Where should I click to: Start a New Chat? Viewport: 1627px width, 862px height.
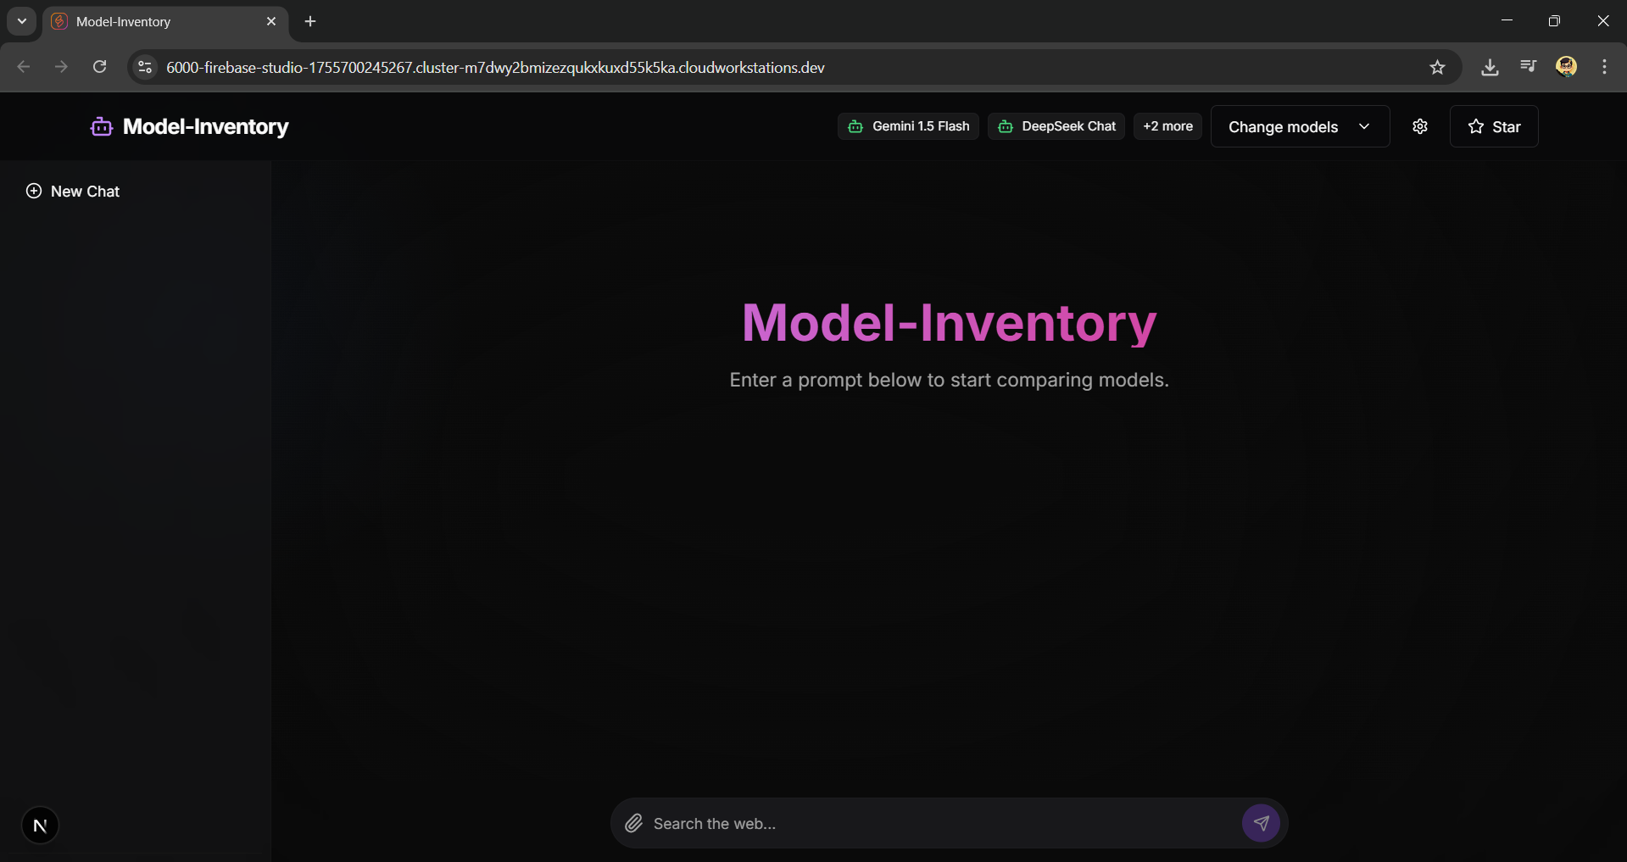pyautogui.click(x=74, y=191)
